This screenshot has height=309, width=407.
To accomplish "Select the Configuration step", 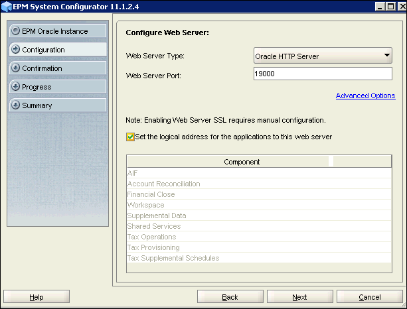I will click(x=58, y=50).
